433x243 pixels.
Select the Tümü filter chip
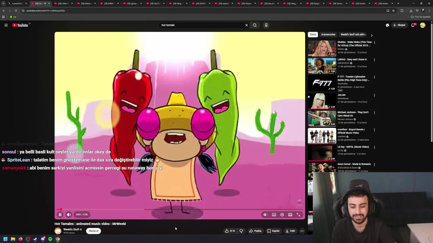(x=313, y=34)
